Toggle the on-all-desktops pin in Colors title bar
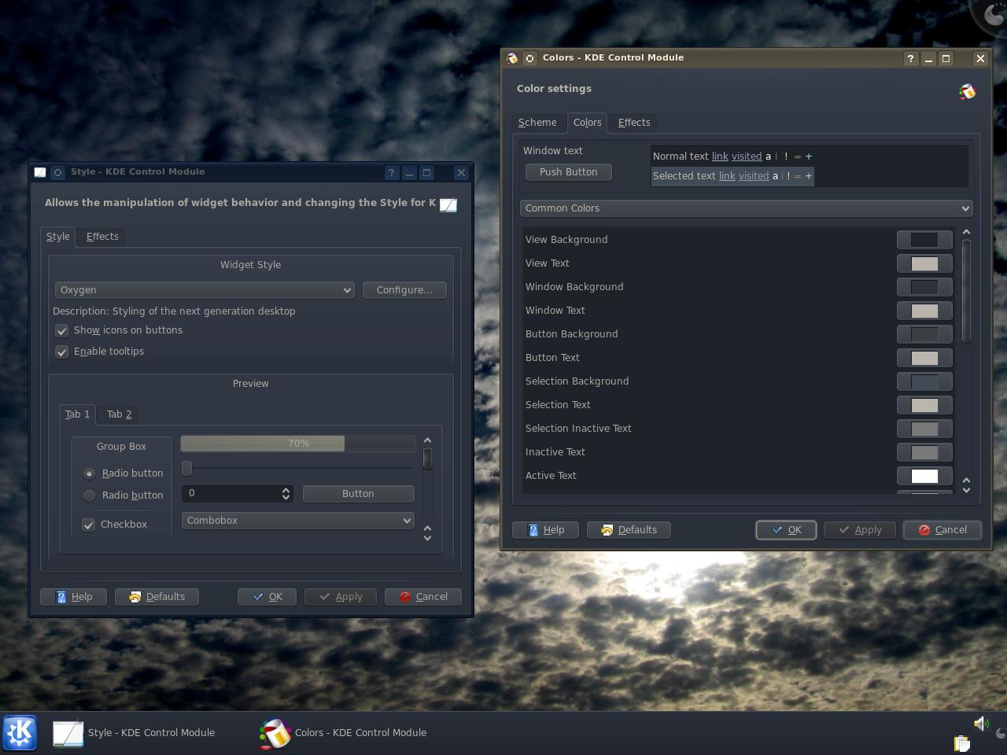This screenshot has height=755, width=1007. tap(530, 58)
